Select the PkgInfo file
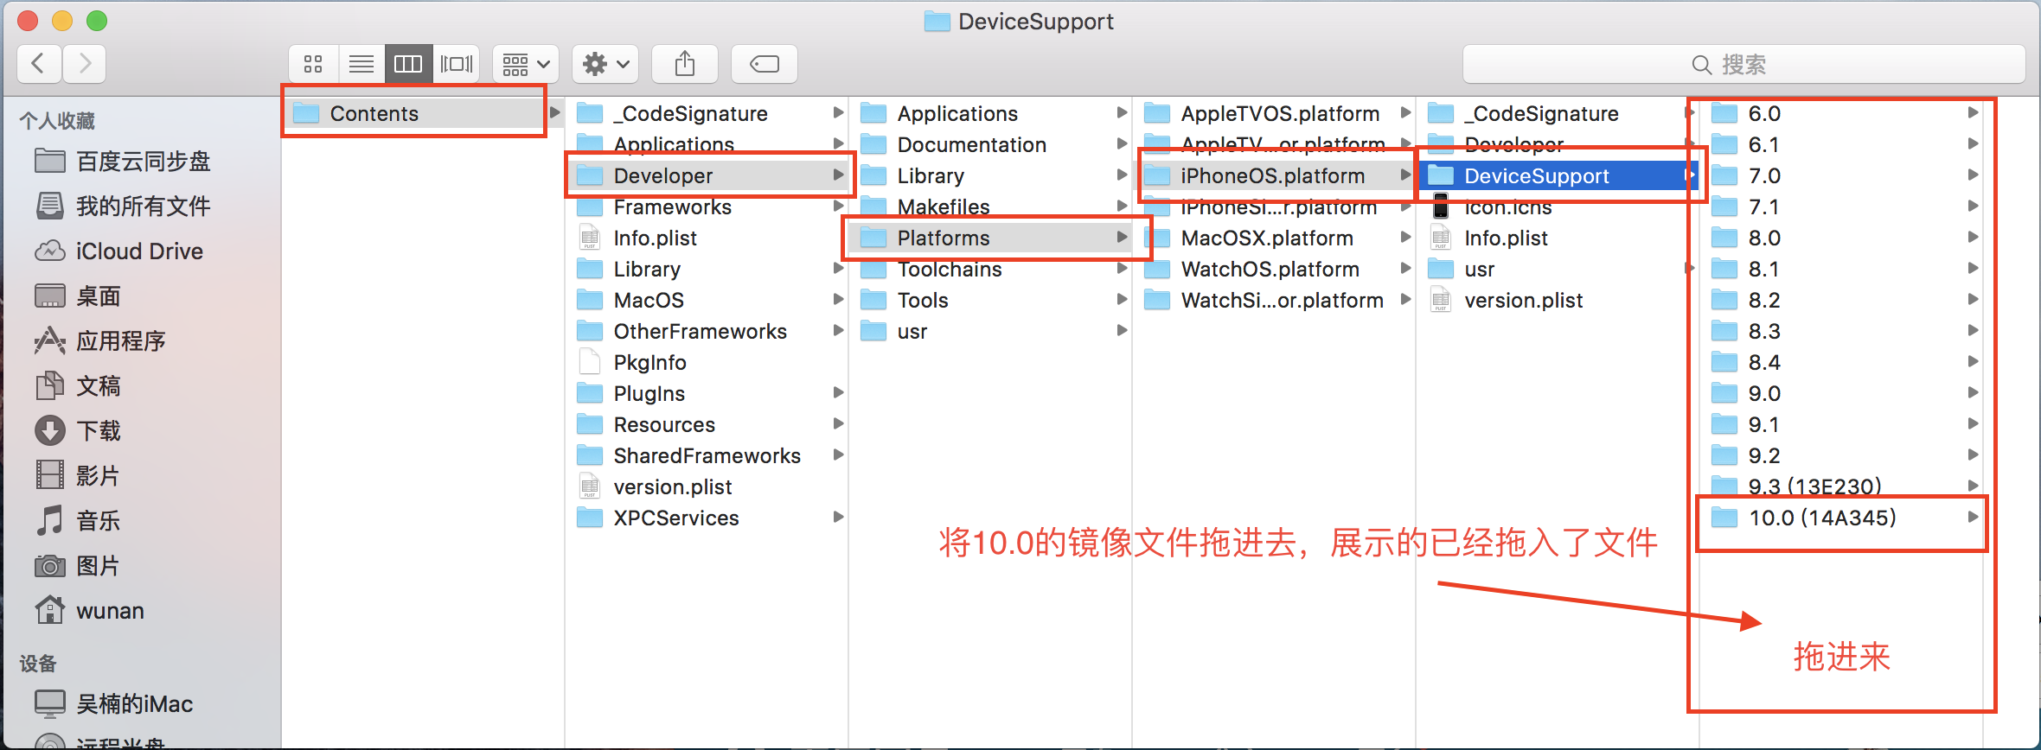Screen dimensions: 2041x750 [707, 362]
